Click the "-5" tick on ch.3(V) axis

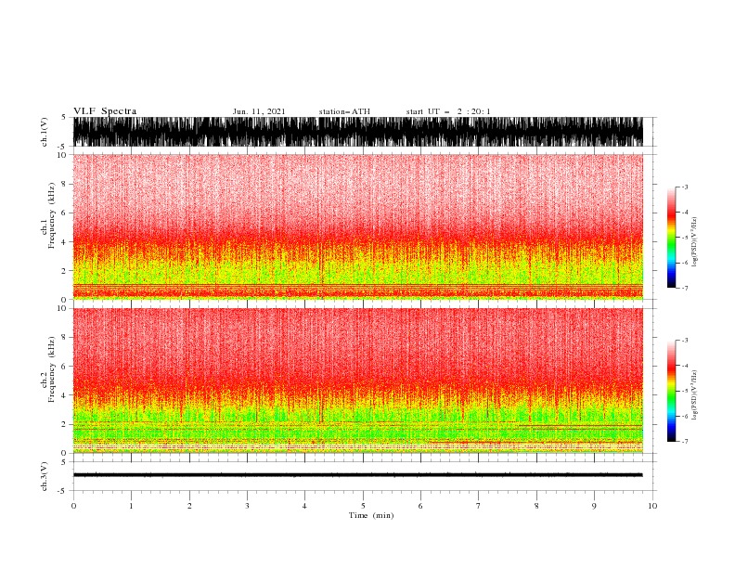pyautogui.click(x=63, y=491)
